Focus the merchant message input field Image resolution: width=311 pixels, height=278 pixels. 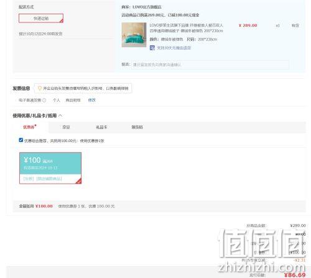point(210,65)
